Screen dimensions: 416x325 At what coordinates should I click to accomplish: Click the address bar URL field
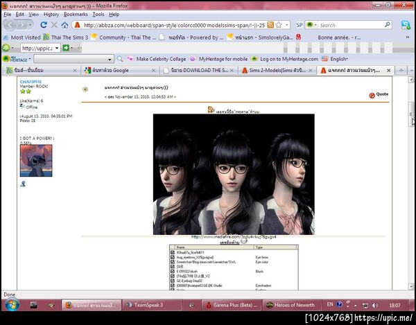tap(174, 25)
